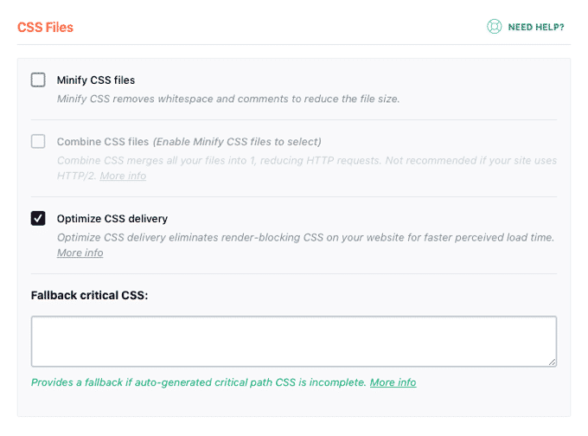Open More info link under Combine CSS

[x=123, y=176]
